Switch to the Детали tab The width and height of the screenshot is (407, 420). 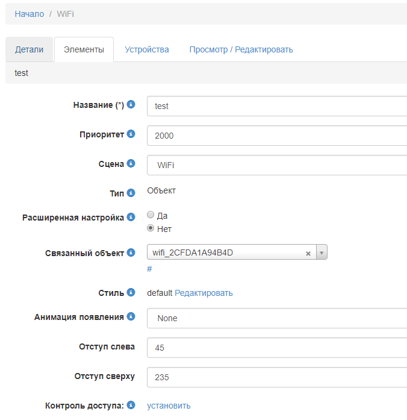(30, 49)
